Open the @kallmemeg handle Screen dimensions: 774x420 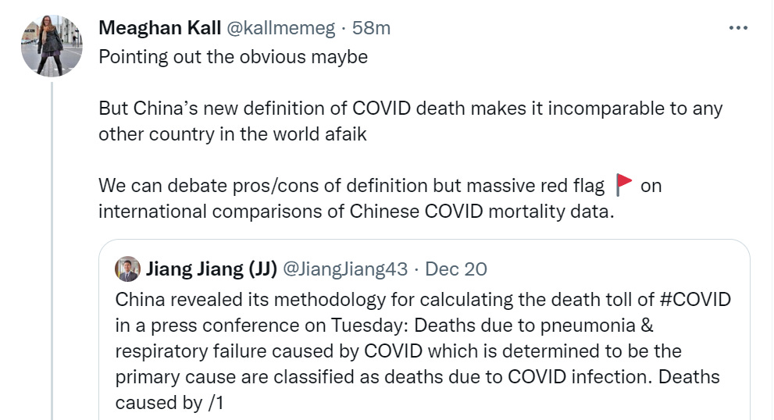click(281, 28)
